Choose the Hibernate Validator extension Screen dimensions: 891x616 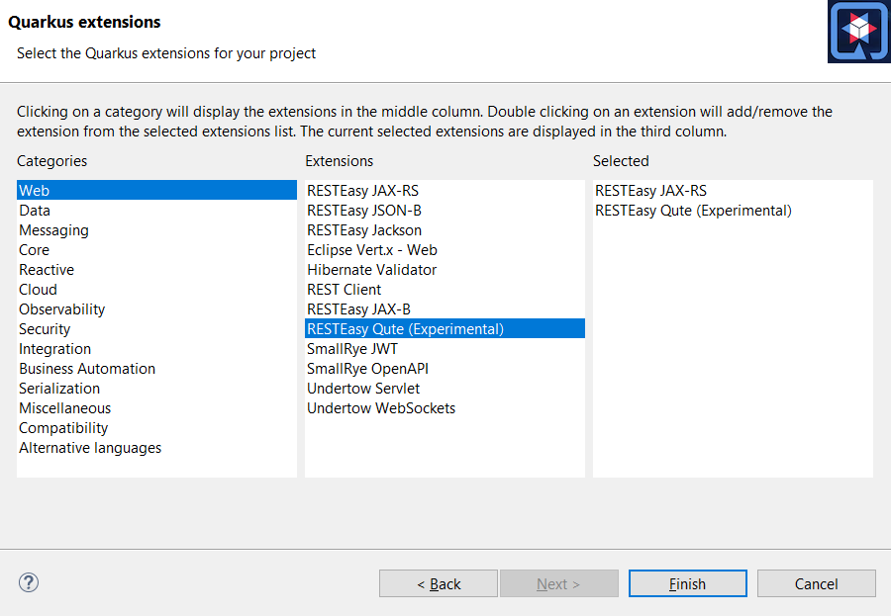tap(371, 270)
